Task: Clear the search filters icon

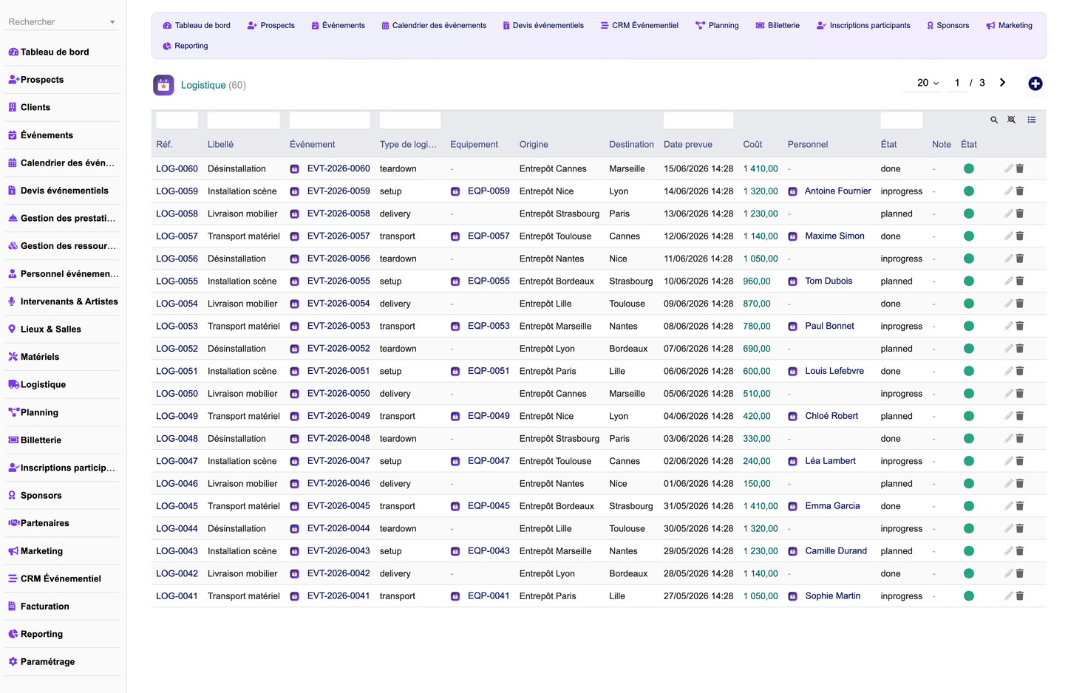Action: (x=1012, y=120)
